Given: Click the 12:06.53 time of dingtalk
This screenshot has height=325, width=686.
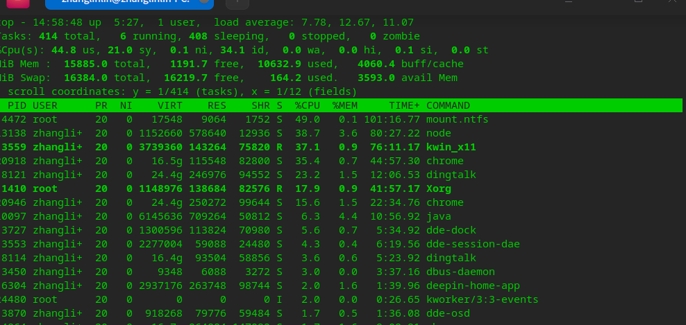Looking at the screenshot, I should pyautogui.click(x=395, y=175).
